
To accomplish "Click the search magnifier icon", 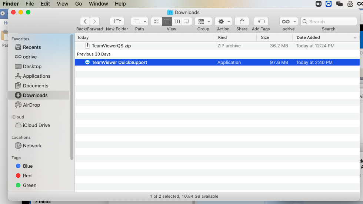I will tap(305, 21).
